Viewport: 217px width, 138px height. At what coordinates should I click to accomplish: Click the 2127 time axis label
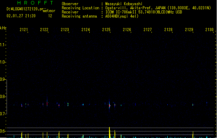pyautogui.click(x=148, y=30)
